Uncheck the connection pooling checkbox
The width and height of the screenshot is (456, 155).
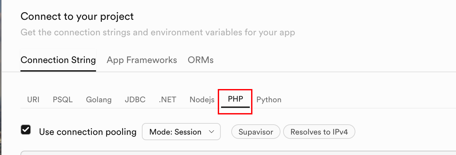click(26, 130)
